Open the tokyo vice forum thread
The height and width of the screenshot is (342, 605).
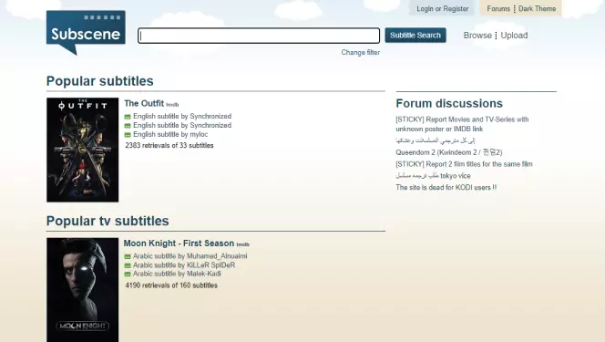click(433, 176)
